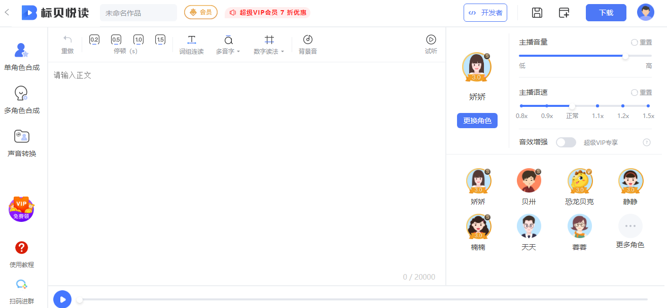This screenshot has width=667, height=308.
Task: Set speech speed to 1.5x
Action: (648, 106)
